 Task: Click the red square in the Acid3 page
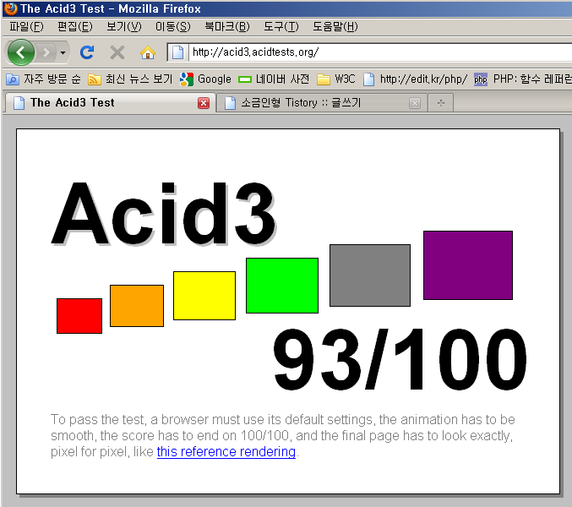click(x=79, y=316)
